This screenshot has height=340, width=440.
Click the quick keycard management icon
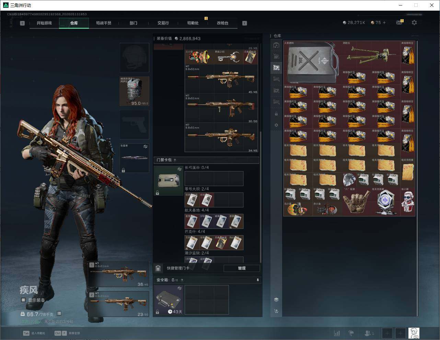[158, 268]
